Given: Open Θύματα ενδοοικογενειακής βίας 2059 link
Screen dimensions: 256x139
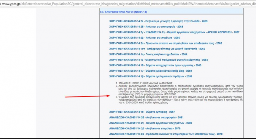Looking at the screenshot, I should click(151, 71).
